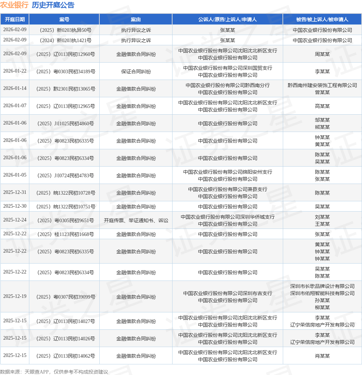Click case number (2025)辽0113民初14062号
This screenshot has width=362, height=375.
[x=64, y=356]
